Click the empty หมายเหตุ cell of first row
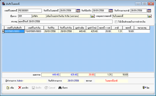The image size is (156, 96). pos(142,31)
